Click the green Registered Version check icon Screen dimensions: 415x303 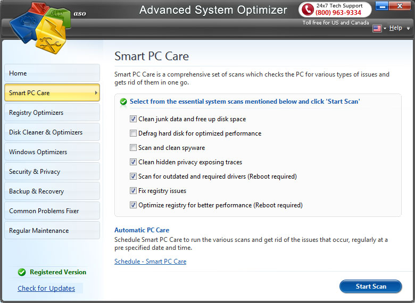click(x=22, y=272)
